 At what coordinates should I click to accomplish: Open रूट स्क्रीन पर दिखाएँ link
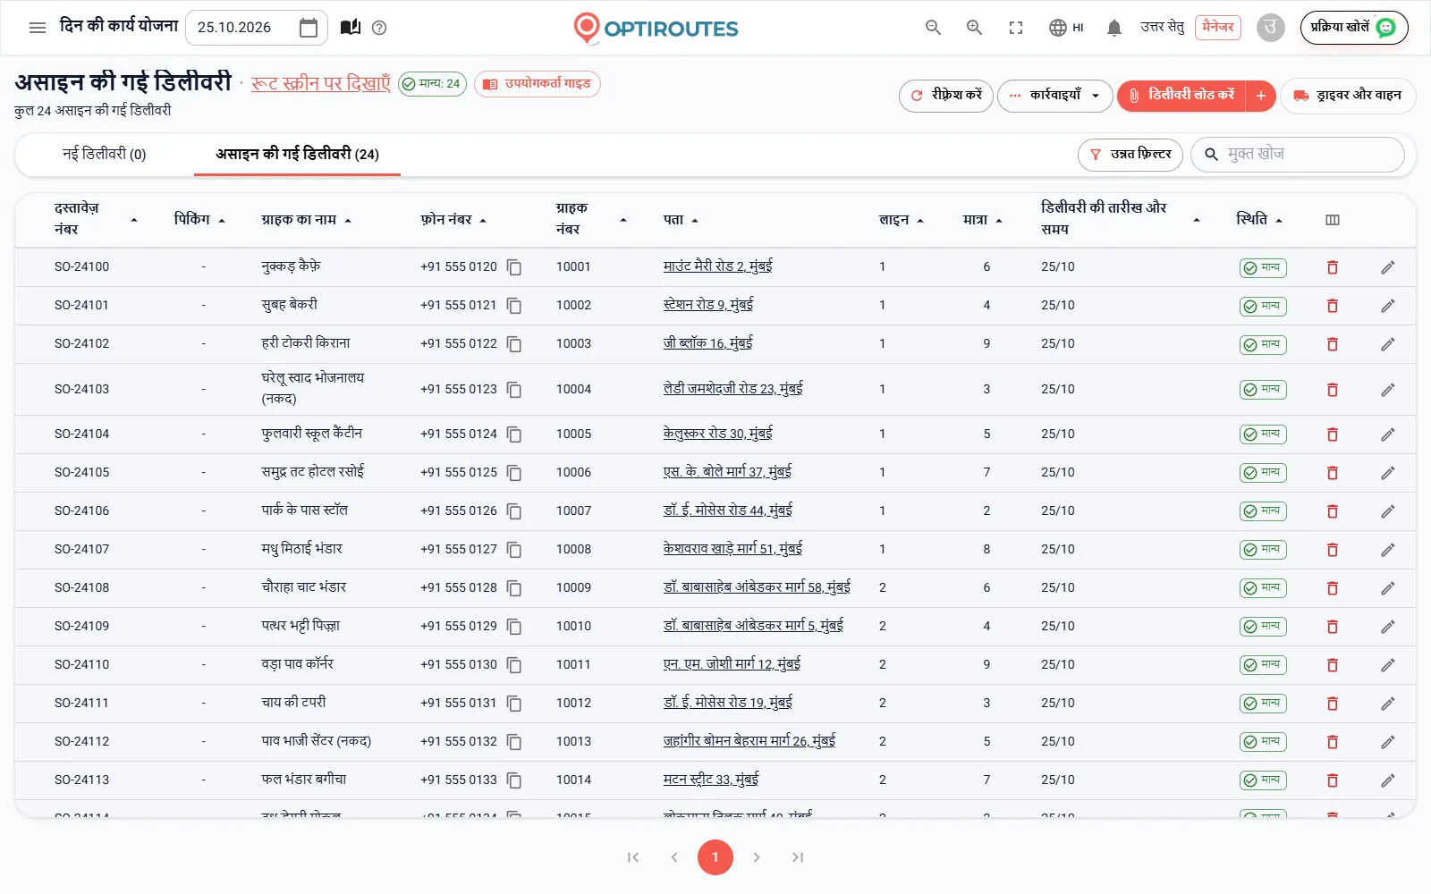coord(320,84)
